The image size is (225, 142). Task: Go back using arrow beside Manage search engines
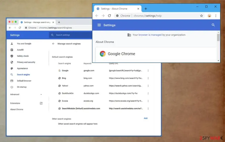(x=53, y=44)
